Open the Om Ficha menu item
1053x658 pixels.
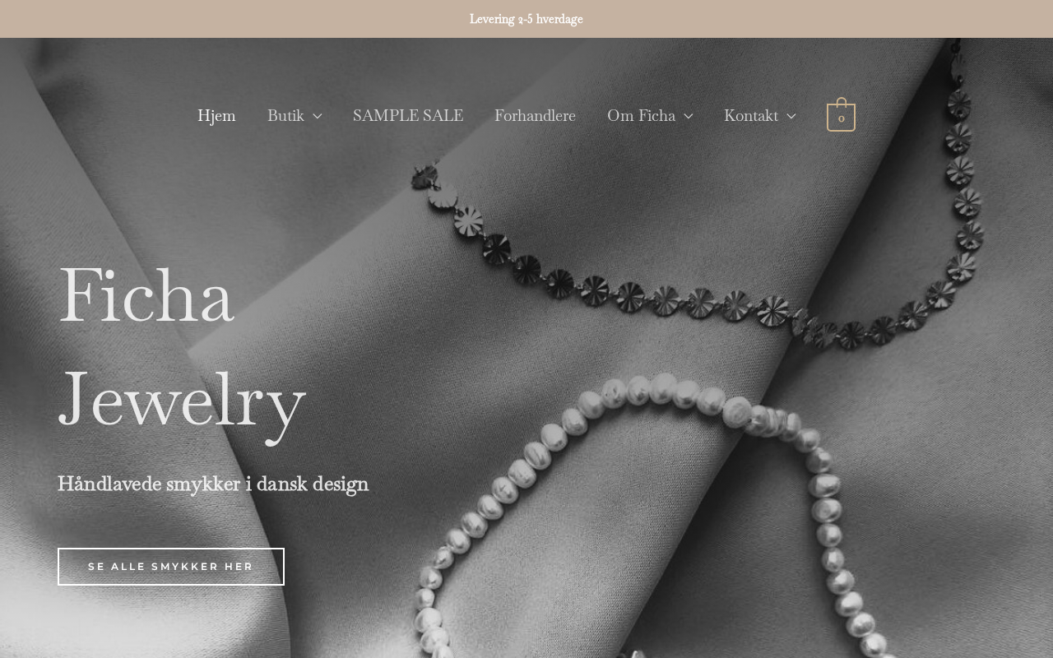641,116
